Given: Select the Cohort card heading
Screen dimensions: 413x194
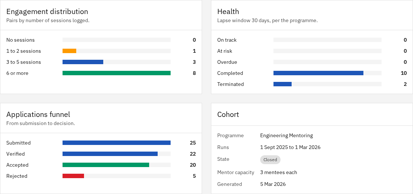Looking at the screenshot, I should click(228, 114).
